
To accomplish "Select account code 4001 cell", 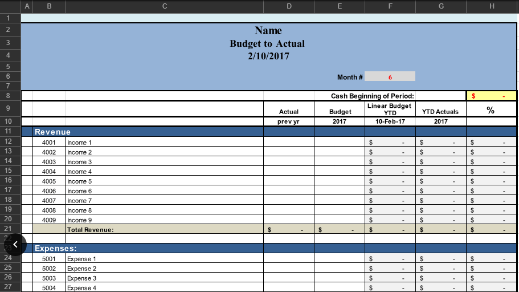I will pyautogui.click(x=49, y=143).
